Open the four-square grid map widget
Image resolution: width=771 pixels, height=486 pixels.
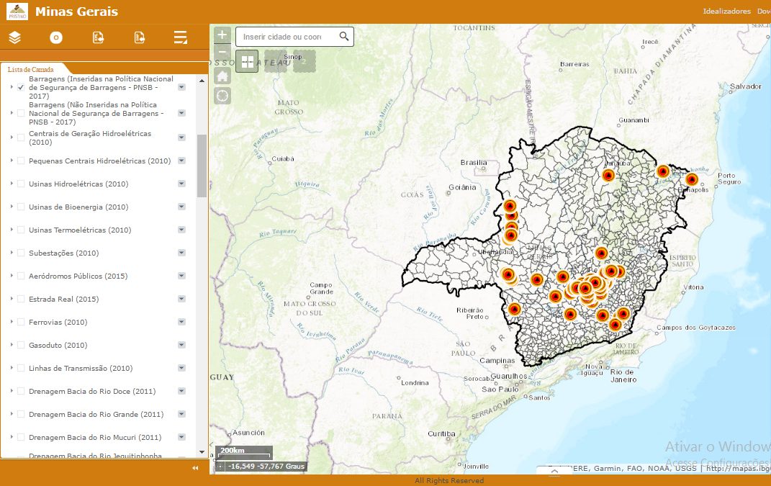248,61
